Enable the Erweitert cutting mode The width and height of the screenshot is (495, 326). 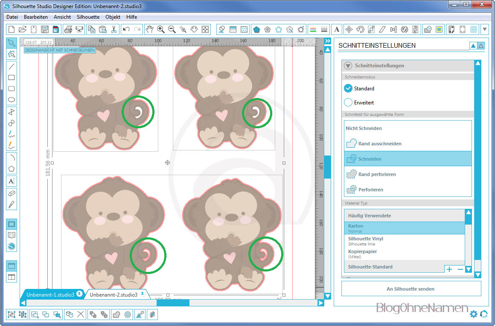pyautogui.click(x=348, y=103)
